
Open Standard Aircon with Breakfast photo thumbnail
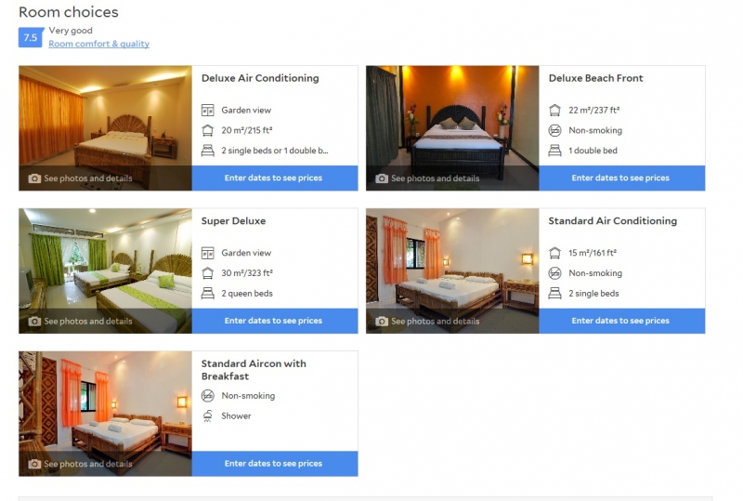pos(105,414)
